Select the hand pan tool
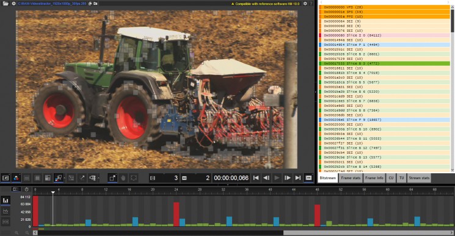This screenshot has height=236, width=455. pos(123,178)
